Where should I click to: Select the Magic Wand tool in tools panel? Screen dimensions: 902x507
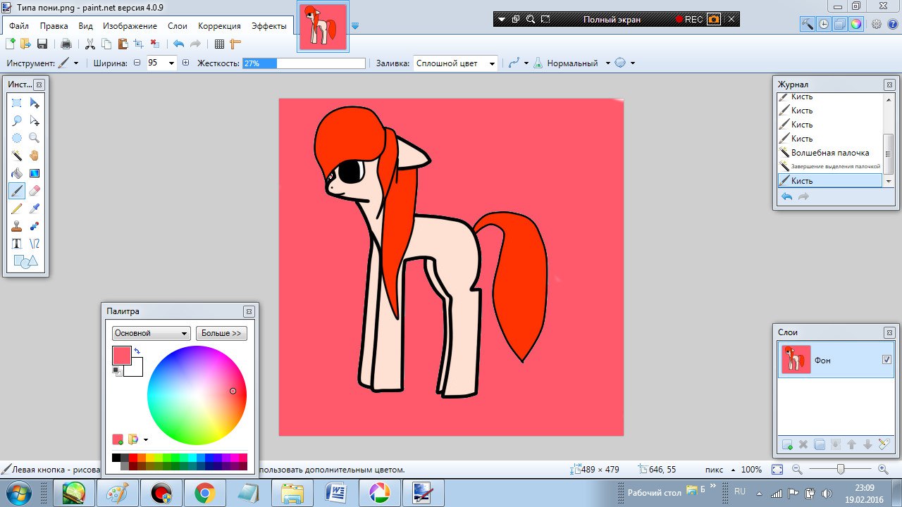click(x=17, y=156)
